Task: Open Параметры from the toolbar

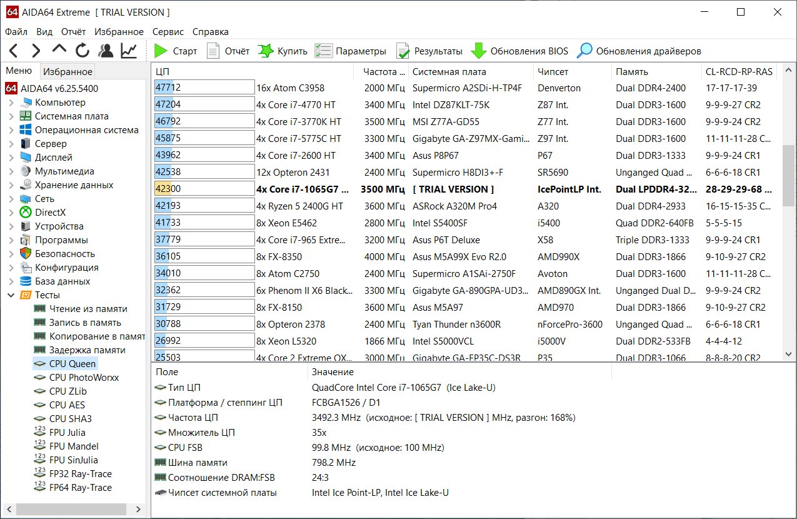Action: click(351, 51)
